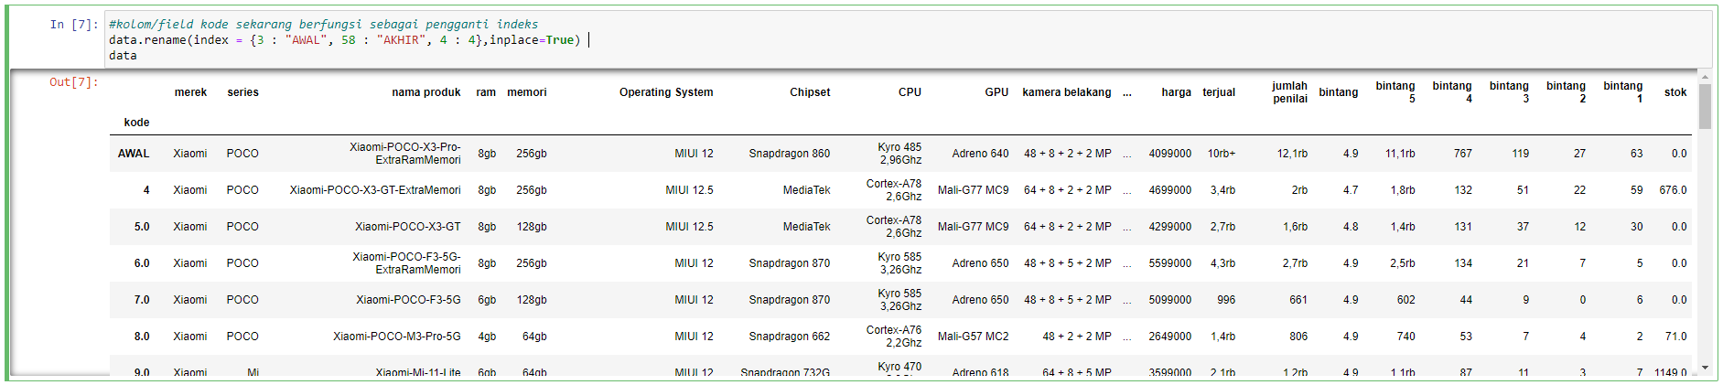
Task: Click the scroll up arrow of output scrollbar
Action: click(1705, 76)
